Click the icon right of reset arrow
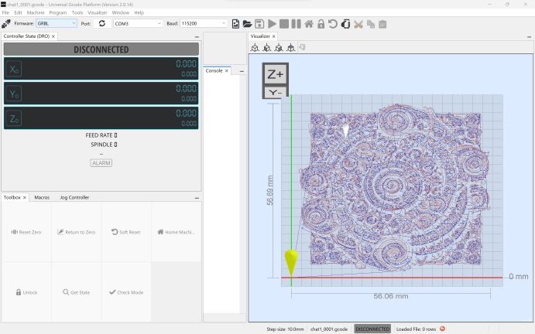 tap(345, 24)
